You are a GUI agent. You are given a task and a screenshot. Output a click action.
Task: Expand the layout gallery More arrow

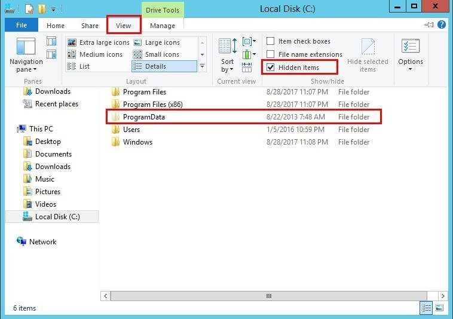coord(202,66)
